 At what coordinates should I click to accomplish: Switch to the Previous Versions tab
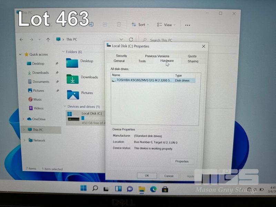click(x=157, y=56)
